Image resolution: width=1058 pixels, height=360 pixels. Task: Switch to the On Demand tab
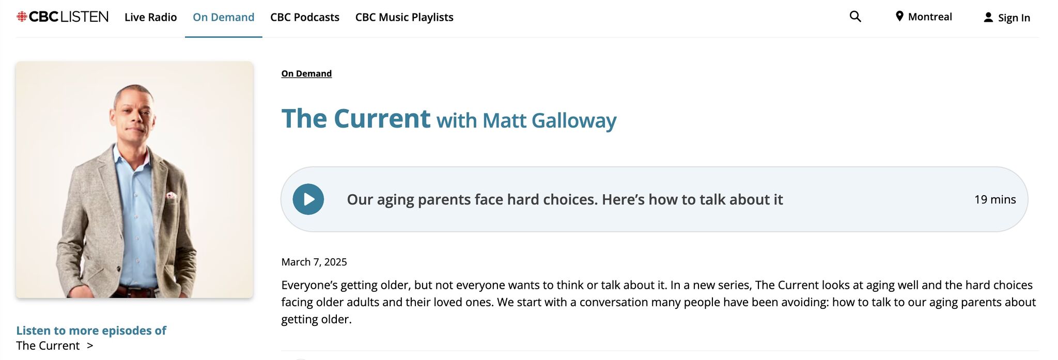[223, 18]
